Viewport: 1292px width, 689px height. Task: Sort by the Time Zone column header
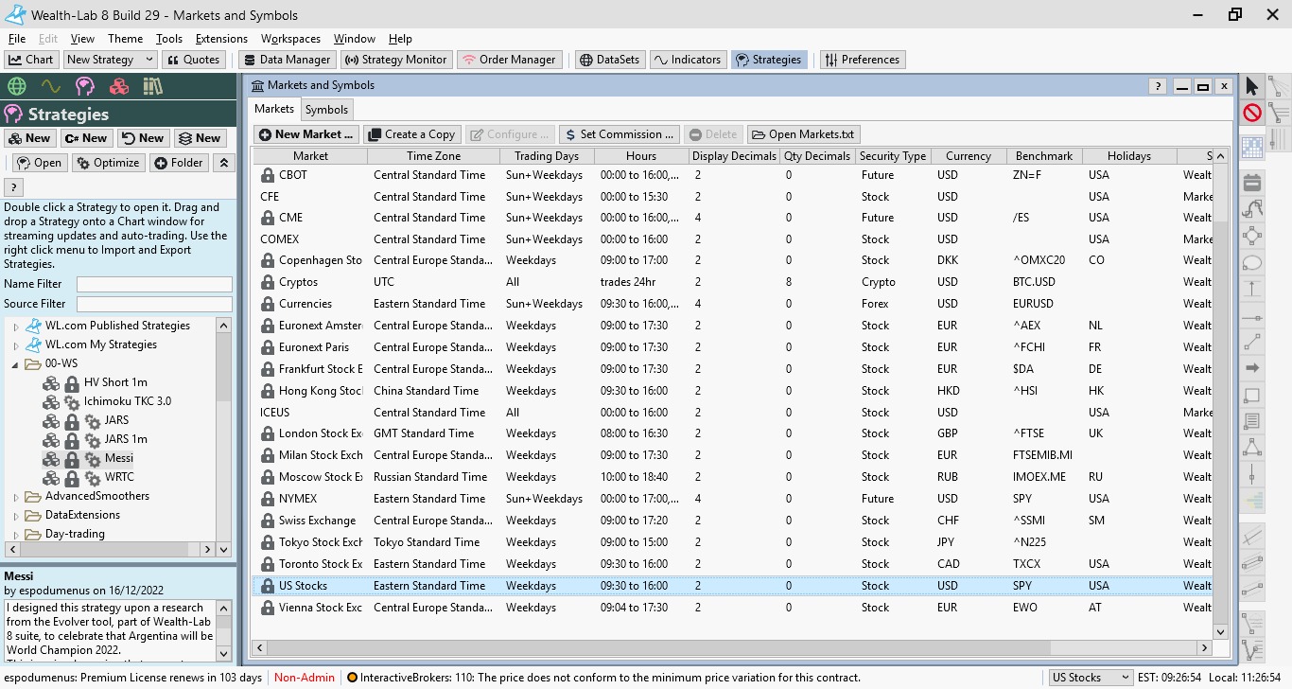click(433, 156)
